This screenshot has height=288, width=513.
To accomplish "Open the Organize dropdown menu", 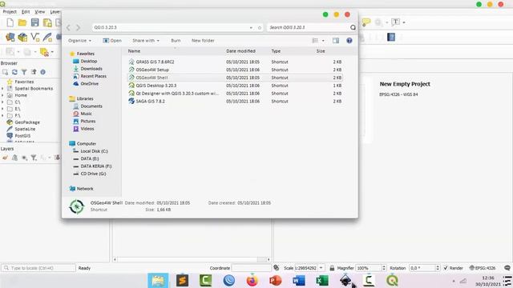I will (x=79, y=41).
